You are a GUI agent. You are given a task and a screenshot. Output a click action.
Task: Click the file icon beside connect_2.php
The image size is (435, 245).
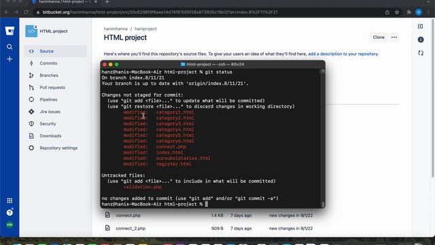(107, 228)
